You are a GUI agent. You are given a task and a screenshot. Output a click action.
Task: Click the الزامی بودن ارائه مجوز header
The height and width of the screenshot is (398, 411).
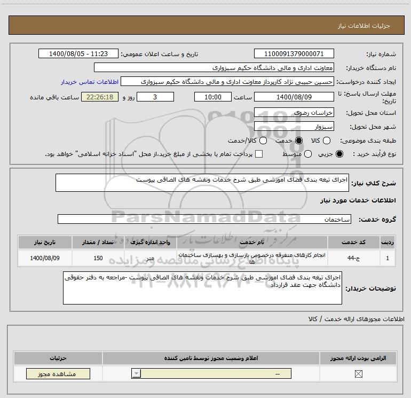[x=358, y=358]
